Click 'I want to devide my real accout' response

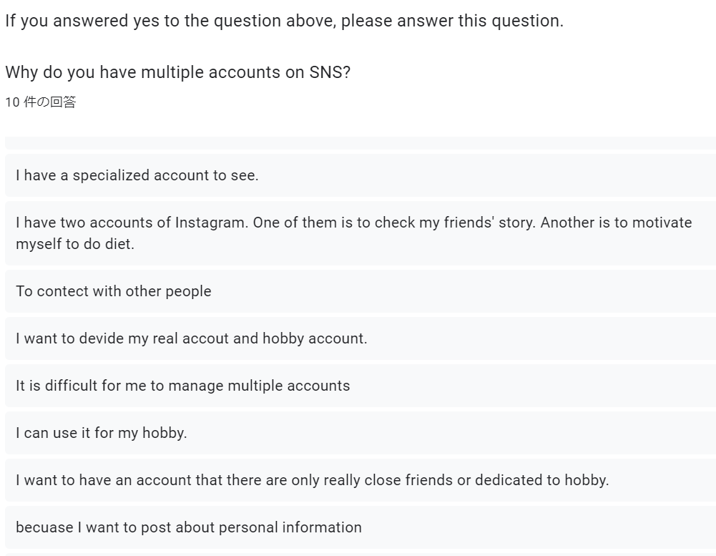coord(361,338)
